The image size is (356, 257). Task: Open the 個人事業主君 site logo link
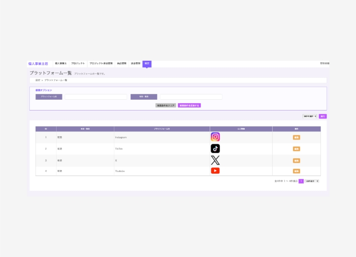tap(38, 64)
